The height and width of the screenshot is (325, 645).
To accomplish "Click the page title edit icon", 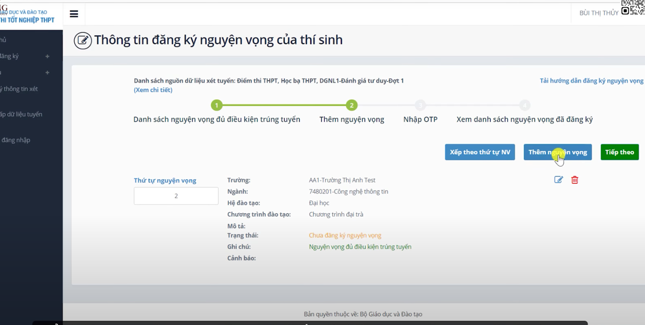I will click(x=83, y=40).
